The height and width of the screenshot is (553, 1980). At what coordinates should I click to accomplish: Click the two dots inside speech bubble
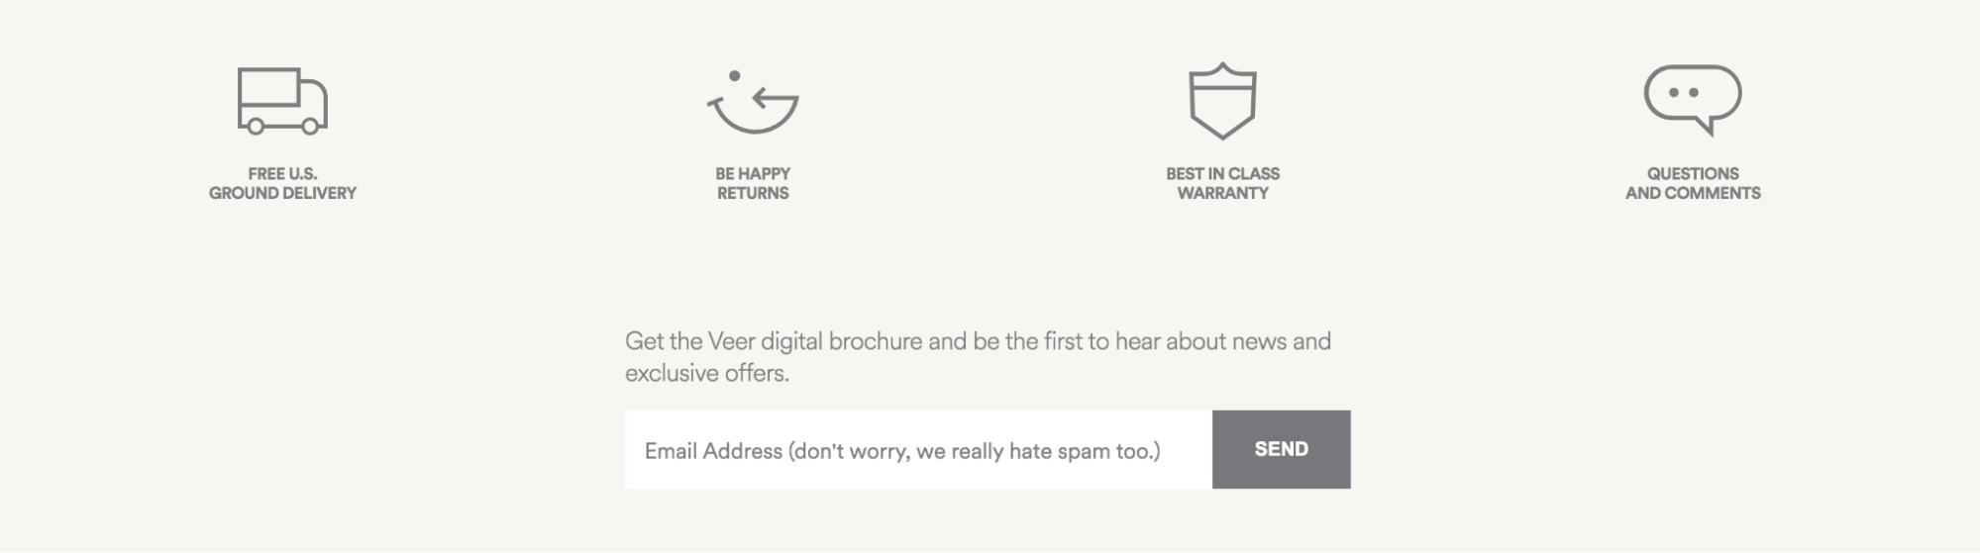click(1684, 93)
